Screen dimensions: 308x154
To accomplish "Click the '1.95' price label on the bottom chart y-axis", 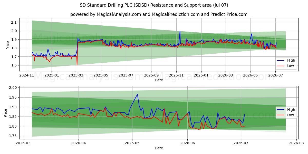I will (13, 97).
